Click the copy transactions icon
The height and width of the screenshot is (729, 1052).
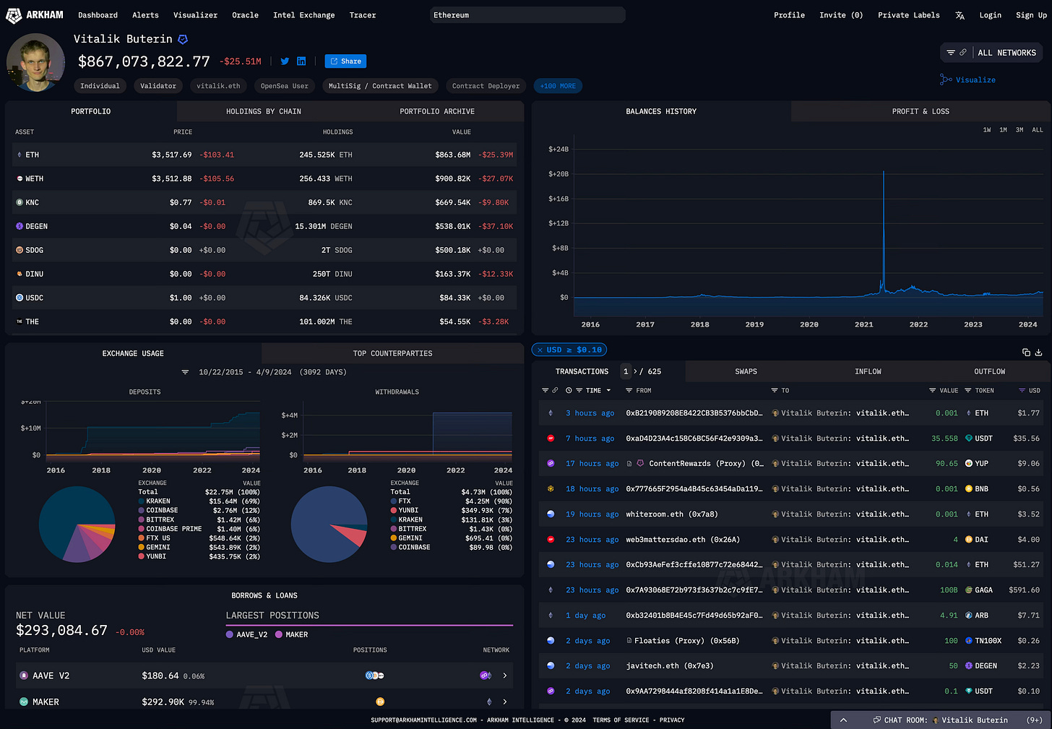[1026, 353]
